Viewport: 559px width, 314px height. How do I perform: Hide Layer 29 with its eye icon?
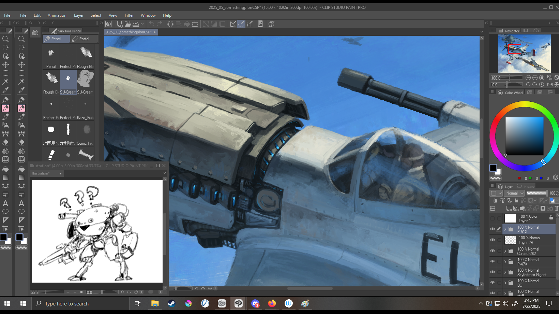click(492, 240)
